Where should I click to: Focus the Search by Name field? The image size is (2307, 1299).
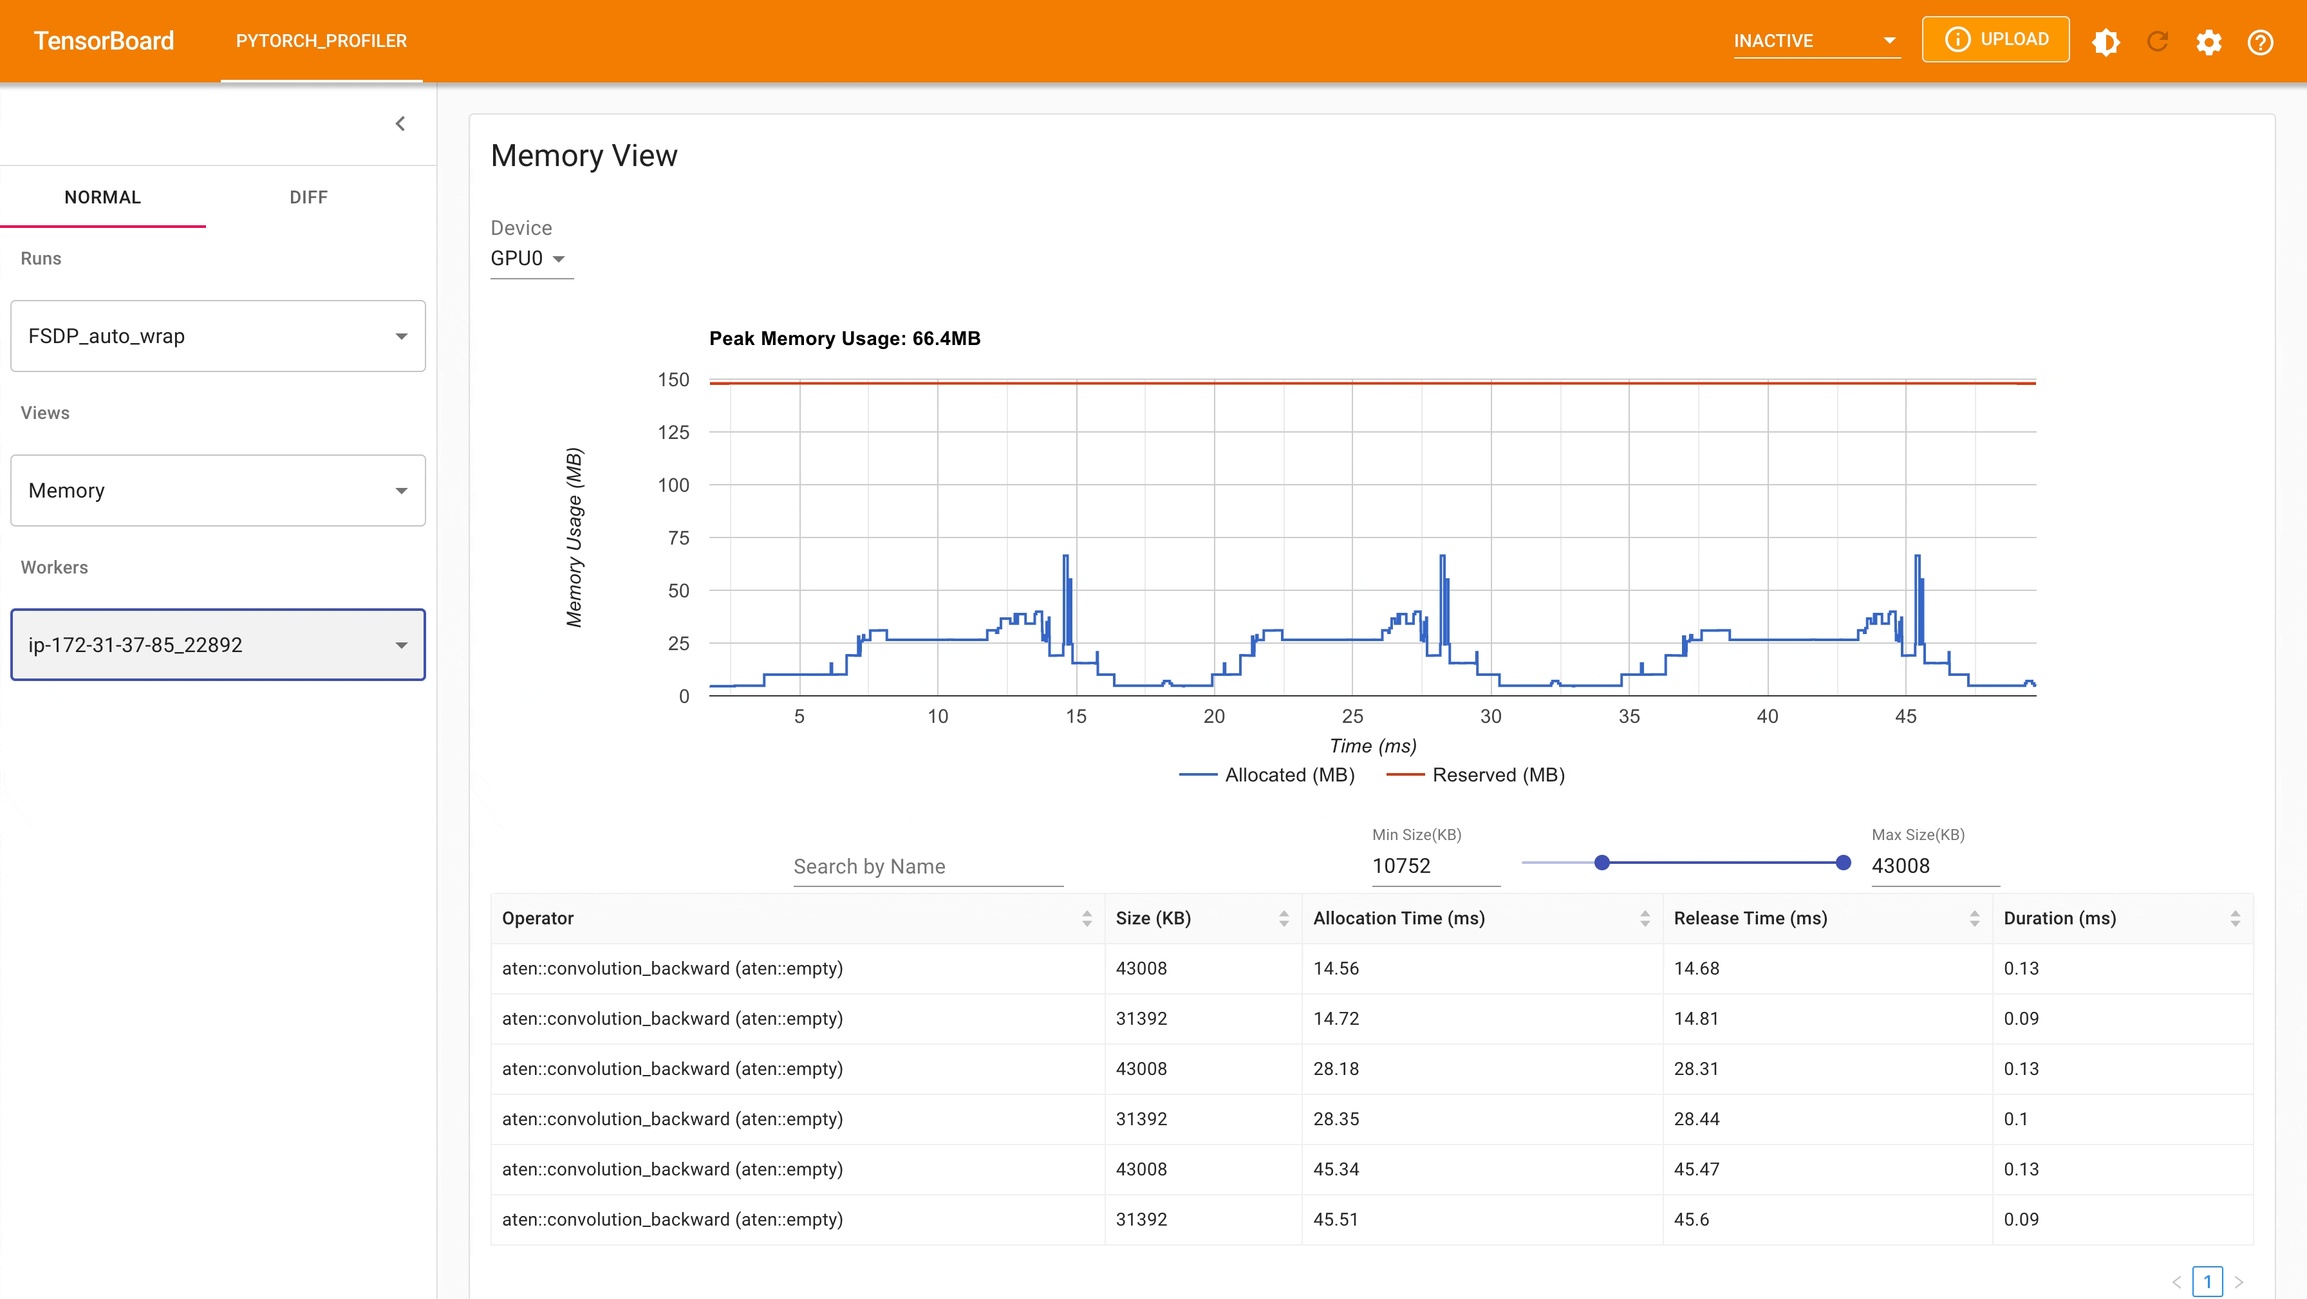928,866
